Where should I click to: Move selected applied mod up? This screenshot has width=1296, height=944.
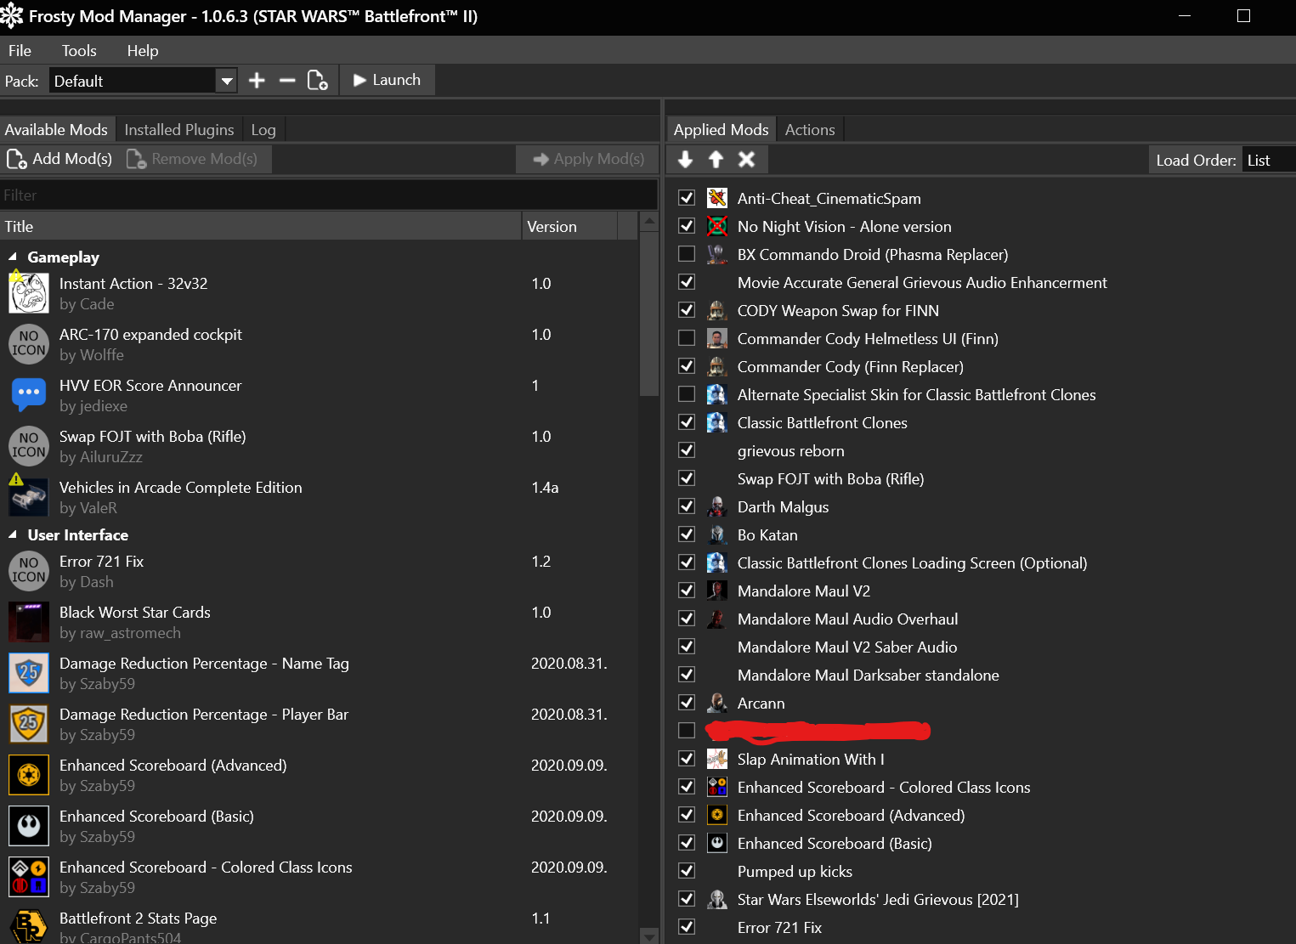tap(716, 160)
